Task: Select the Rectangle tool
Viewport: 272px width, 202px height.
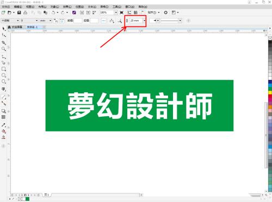Action: pos(4,69)
